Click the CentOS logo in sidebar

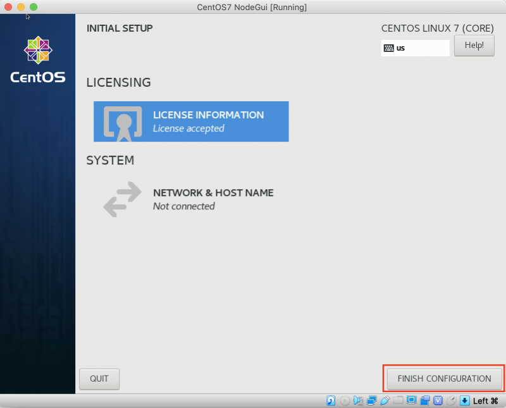click(x=38, y=60)
